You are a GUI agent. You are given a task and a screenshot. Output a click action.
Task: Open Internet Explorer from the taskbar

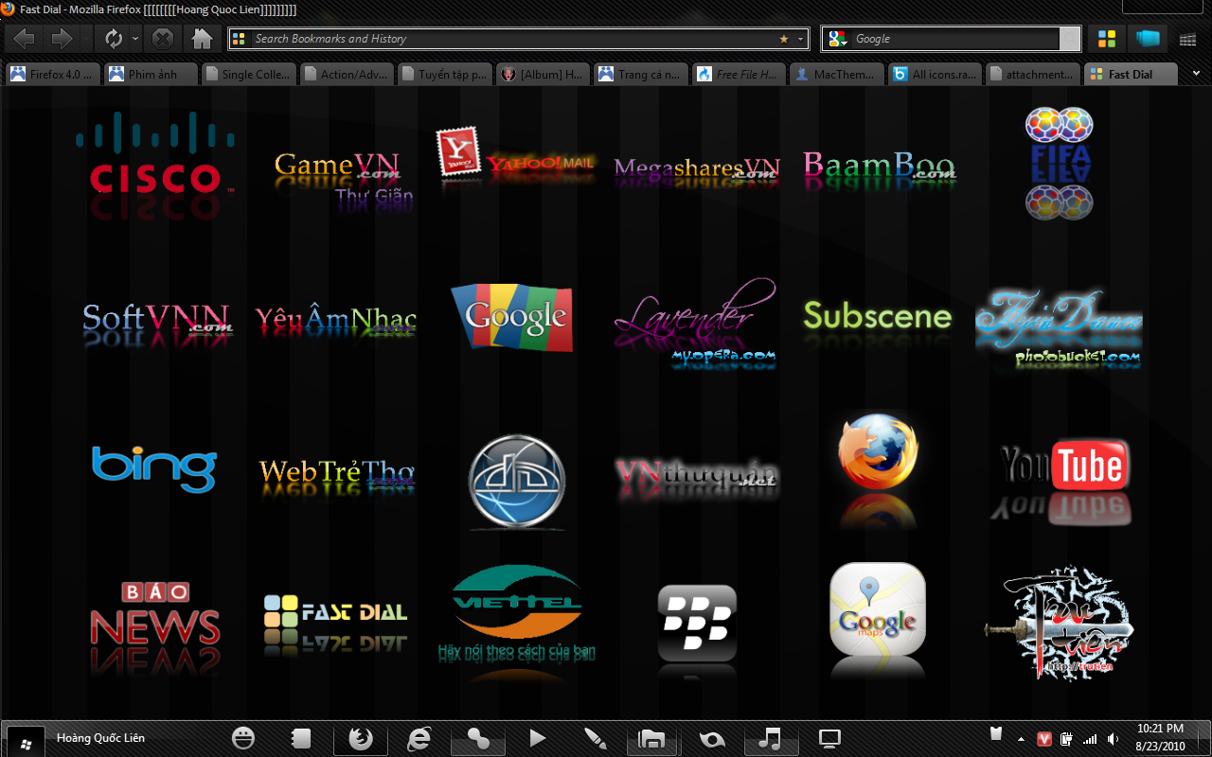pyautogui.click(x=419, y=738)
